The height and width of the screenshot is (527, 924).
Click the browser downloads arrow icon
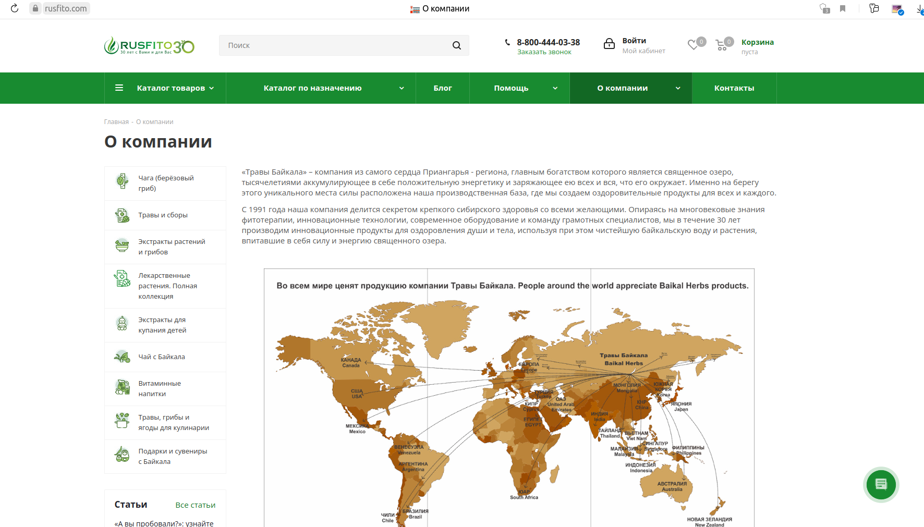pos(920,9)
